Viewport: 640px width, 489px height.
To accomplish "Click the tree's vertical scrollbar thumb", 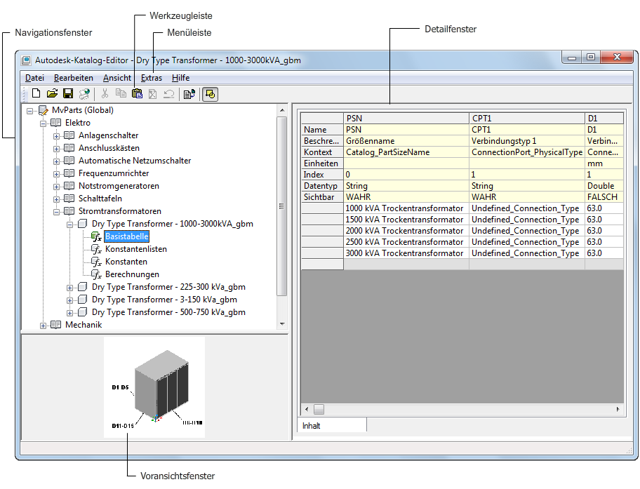I will [x=281, y=206].
